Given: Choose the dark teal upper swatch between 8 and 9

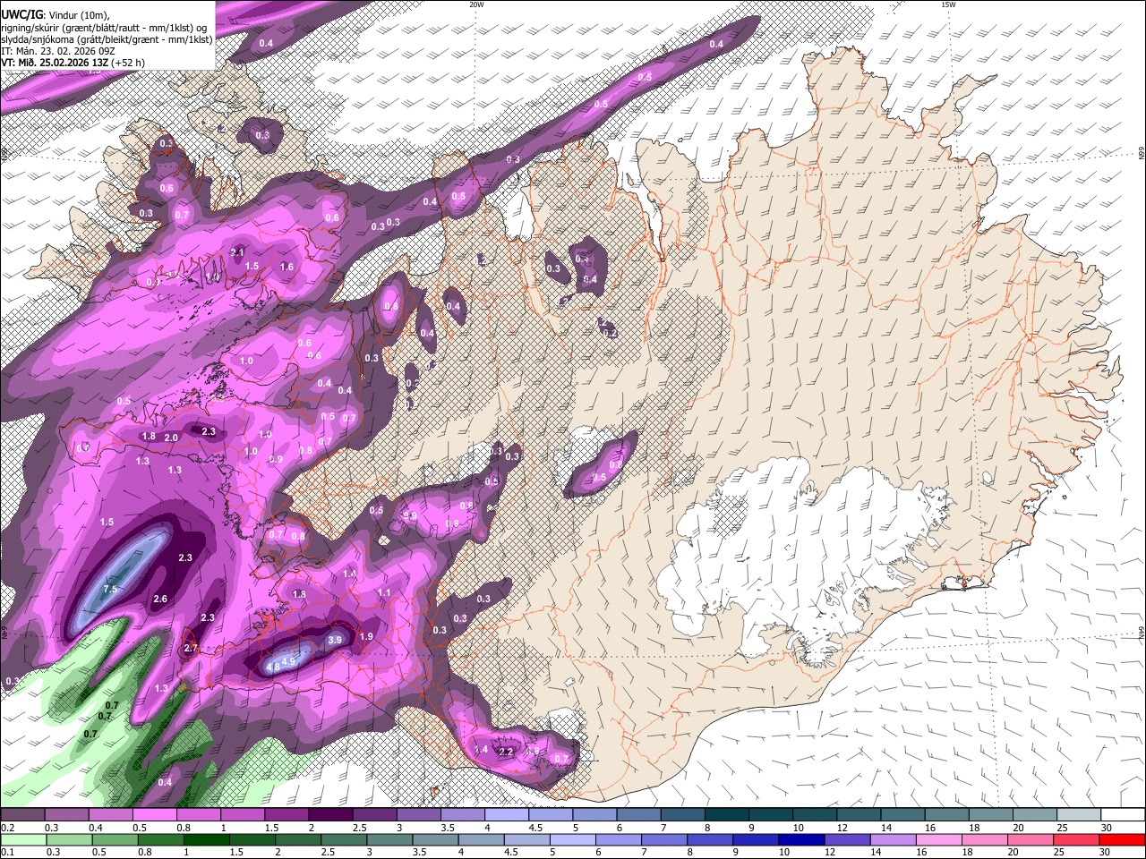Looking at the screenshot, I should point(727,814).
